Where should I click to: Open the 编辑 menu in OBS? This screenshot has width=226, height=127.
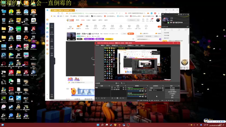click(103, 45)
